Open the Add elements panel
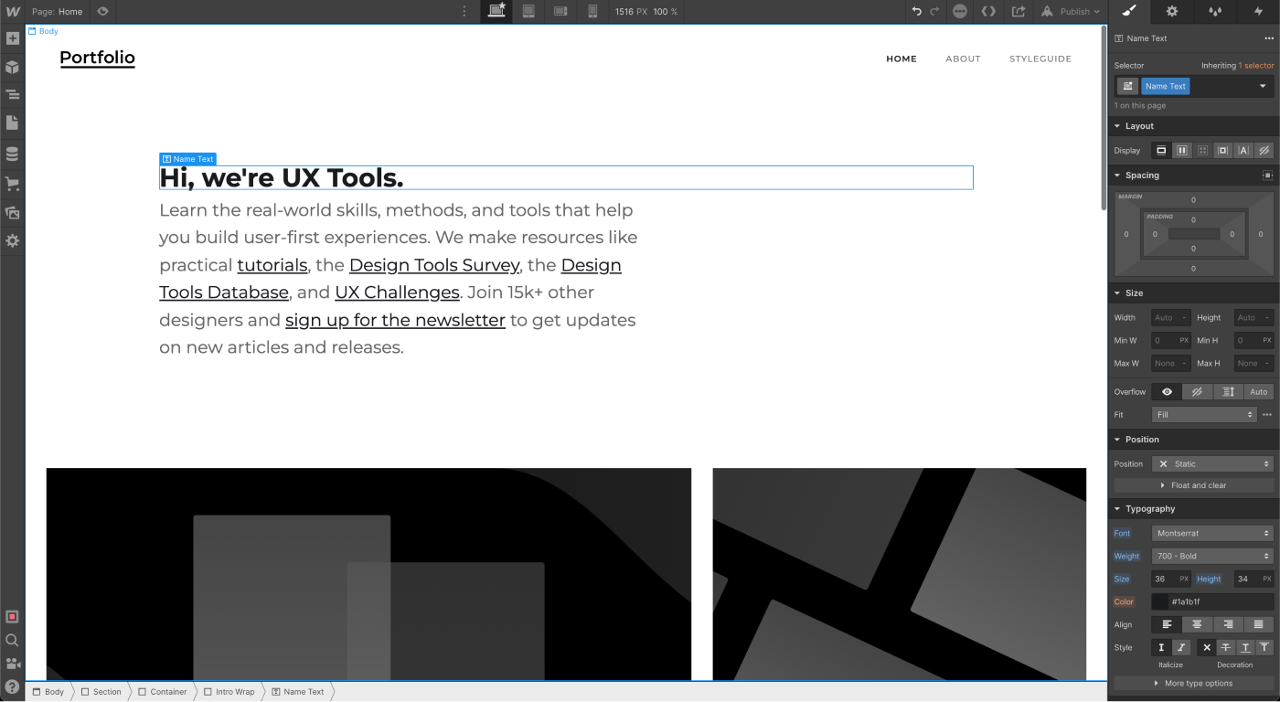Viewport: 1280px width, 702px height. coord(12,38)
